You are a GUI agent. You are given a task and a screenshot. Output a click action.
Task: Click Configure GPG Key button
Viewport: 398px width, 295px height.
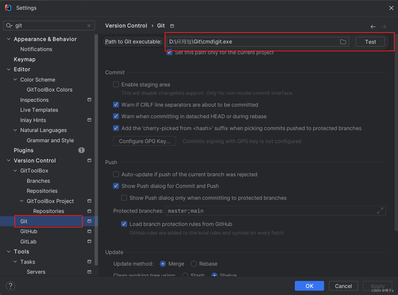pyautogui.click(x=145, y=141)
